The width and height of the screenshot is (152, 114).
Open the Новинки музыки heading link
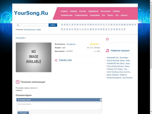pyautogui.click(x=120, y=50)
